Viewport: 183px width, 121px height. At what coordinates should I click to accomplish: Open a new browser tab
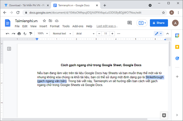[x=105, y=5]
